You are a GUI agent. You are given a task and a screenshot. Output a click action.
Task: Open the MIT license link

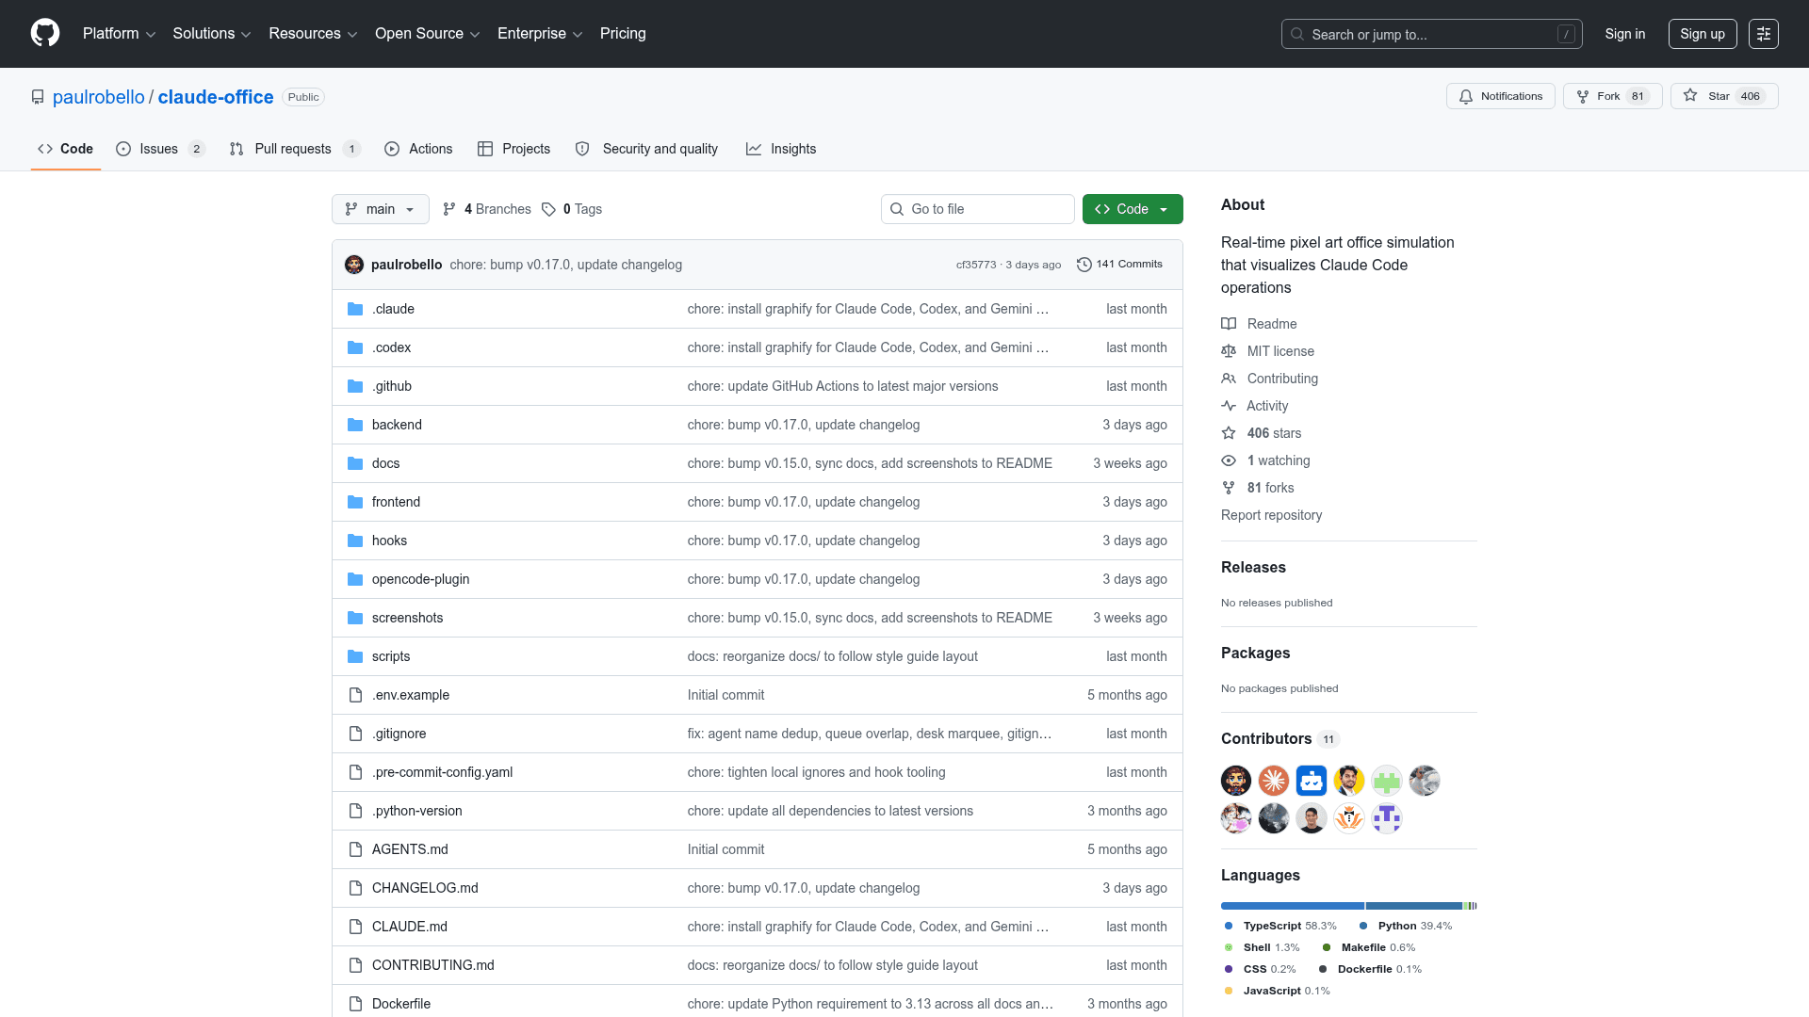click(1280, 351)
